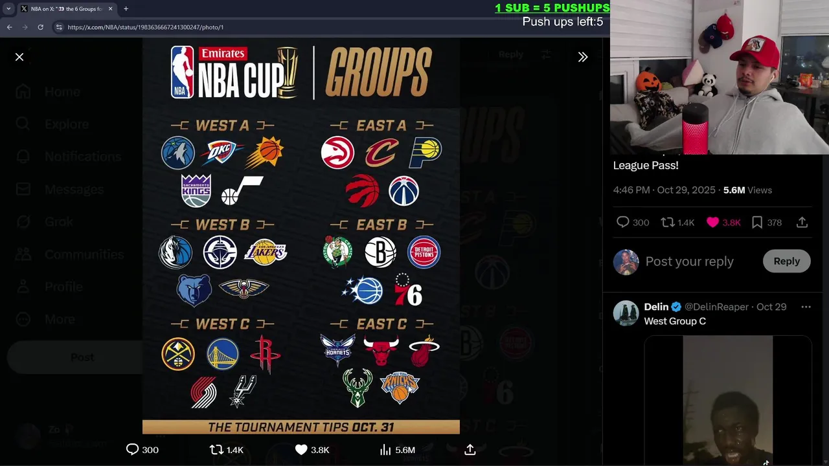This screenshot has height=466, width=829.
Task: Close the NBA on X browser tab
Action: tap(110, 9)
